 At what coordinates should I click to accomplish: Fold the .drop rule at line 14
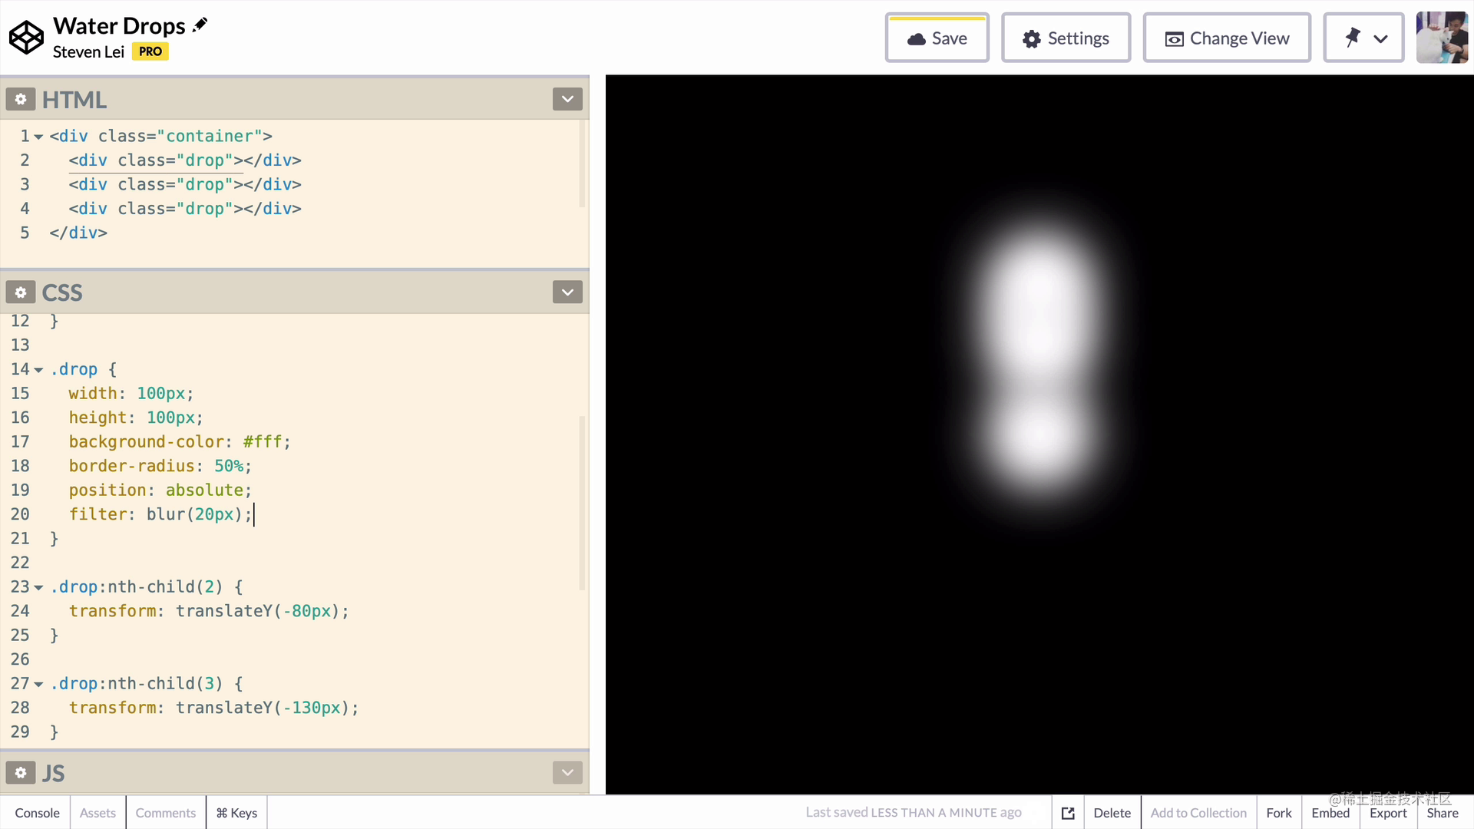point(38,370)
